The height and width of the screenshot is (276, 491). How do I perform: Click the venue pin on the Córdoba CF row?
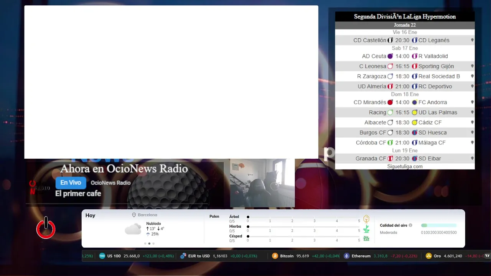click(472, 143)
